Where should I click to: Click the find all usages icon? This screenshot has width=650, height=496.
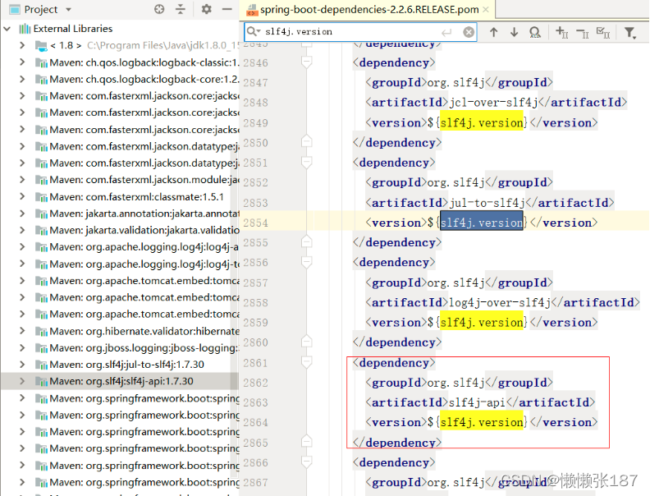pyautogui.click(x=535, y=32)
